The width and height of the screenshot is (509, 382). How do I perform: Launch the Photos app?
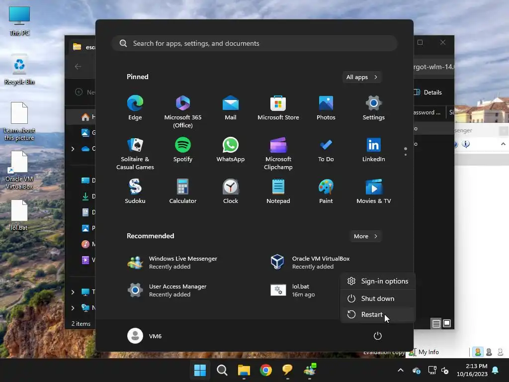coord(326,108)
